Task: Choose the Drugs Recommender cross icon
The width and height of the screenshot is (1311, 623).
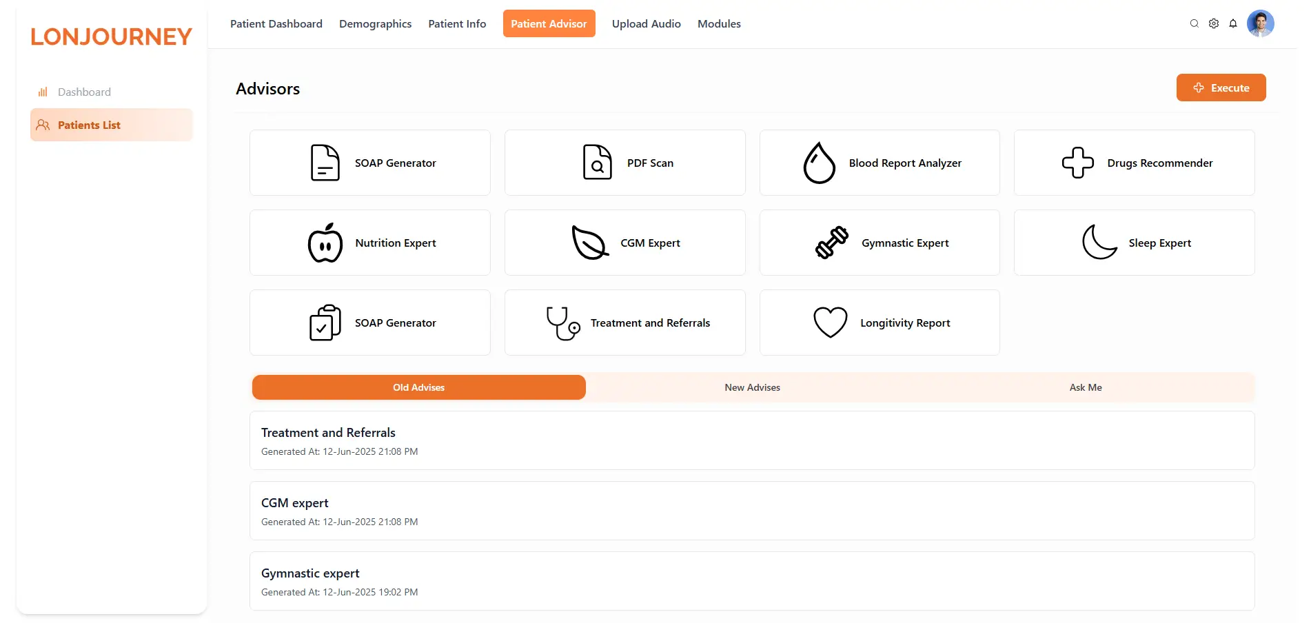Action: (x=1078, y=163)
